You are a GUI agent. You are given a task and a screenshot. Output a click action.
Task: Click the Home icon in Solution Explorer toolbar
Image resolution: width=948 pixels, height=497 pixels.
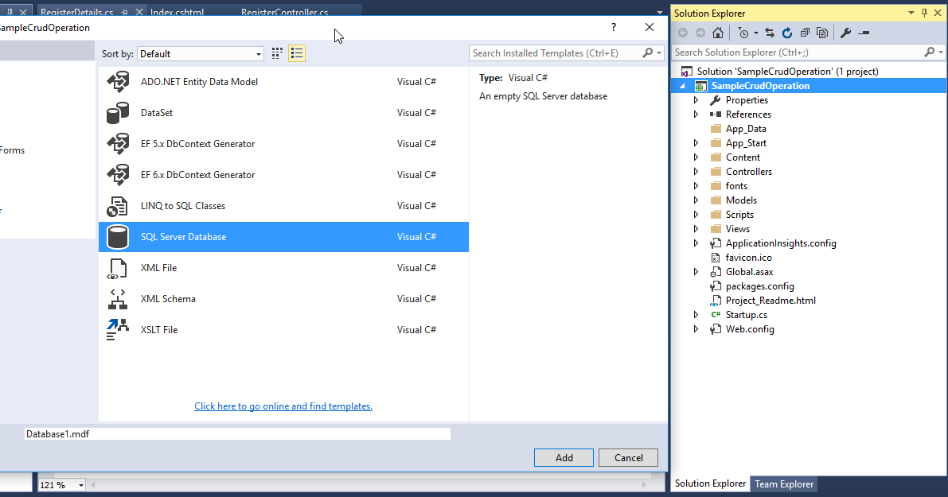[x=719, y=33]
